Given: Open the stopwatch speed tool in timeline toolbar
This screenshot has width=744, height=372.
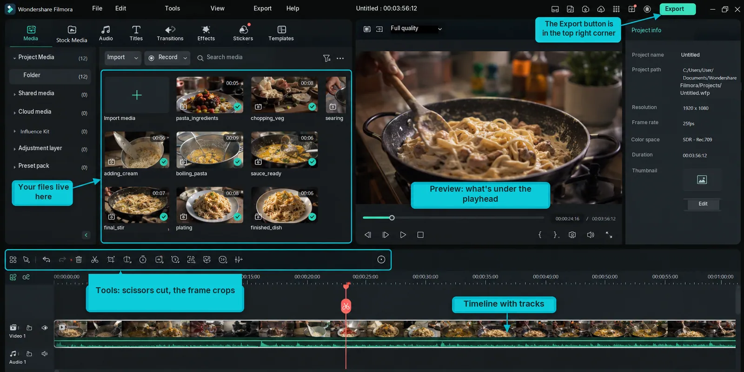Looking at the screenshot, I should (143, 259).
